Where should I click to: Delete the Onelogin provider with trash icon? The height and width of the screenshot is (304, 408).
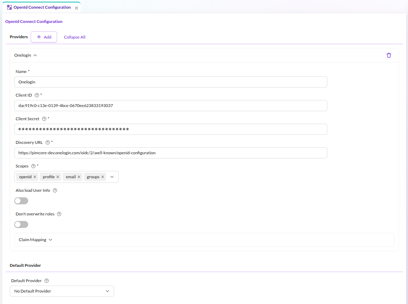(x=389, y=55)
